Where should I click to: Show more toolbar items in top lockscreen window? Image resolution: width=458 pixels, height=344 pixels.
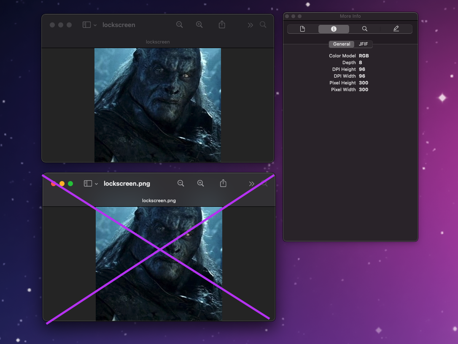pyautogui.click(x=251, y=25)
